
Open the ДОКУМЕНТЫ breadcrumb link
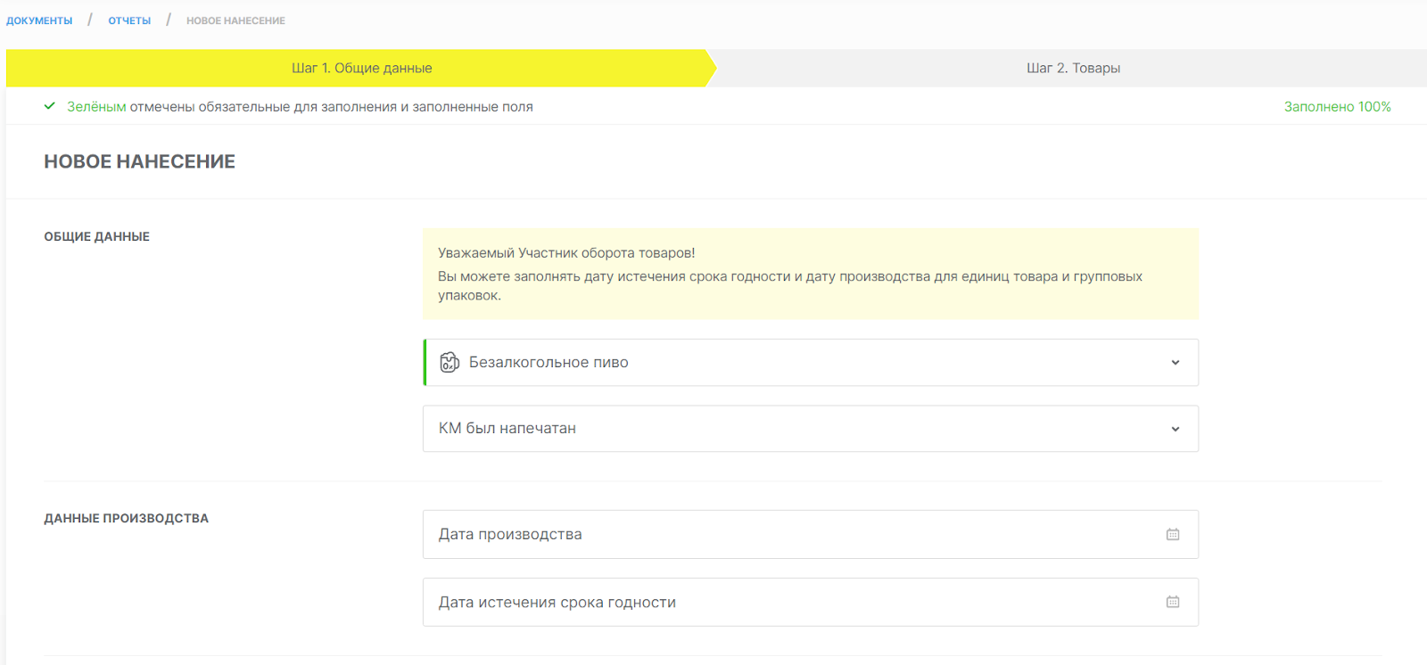39,21
